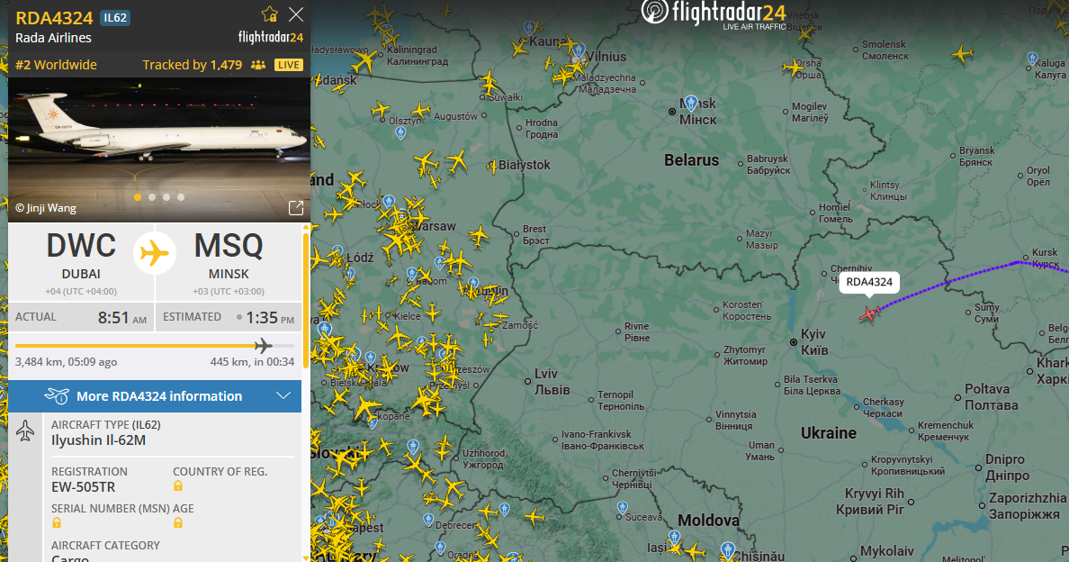Select the fourth photo carousel dot
Image resolution: width=1069 pixels, height=562 pixels.
[181, 197]
